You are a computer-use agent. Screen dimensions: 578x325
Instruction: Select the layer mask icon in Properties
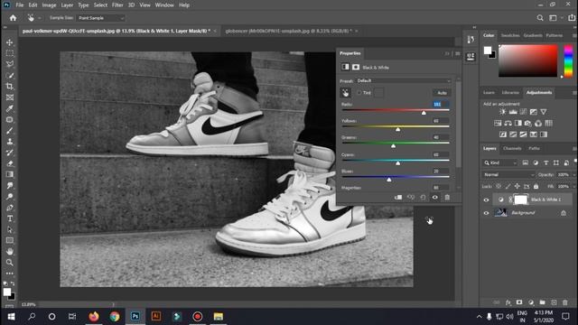pos(356,67)
